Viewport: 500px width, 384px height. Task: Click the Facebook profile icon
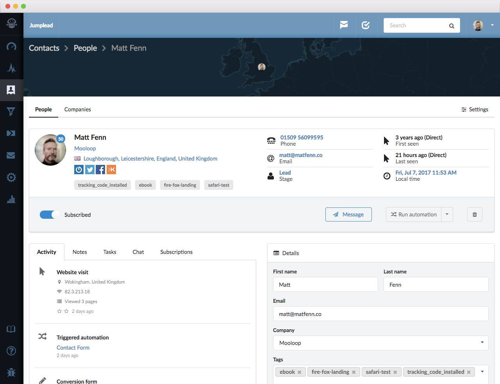click(100, 170)
